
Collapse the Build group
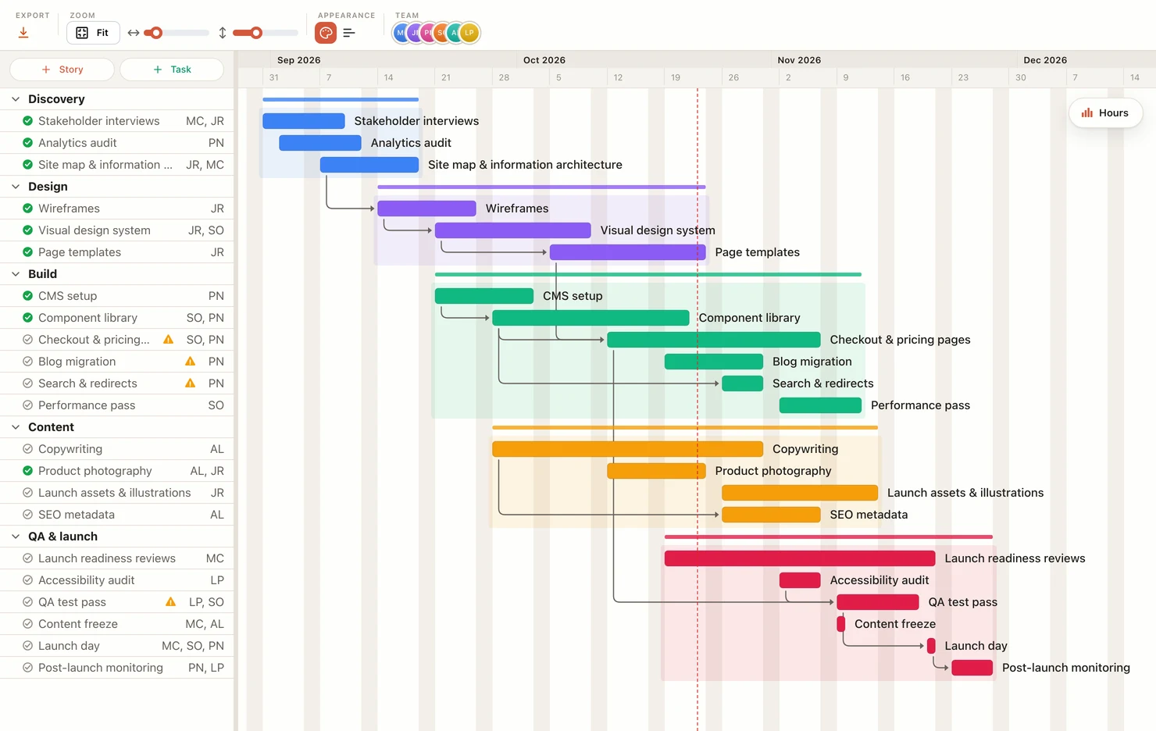tap(16, 274)
